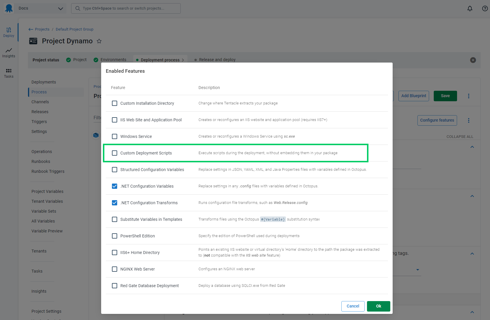Open Channels page
The height and width of the screenshot is (320, 490).
point(40,102)
